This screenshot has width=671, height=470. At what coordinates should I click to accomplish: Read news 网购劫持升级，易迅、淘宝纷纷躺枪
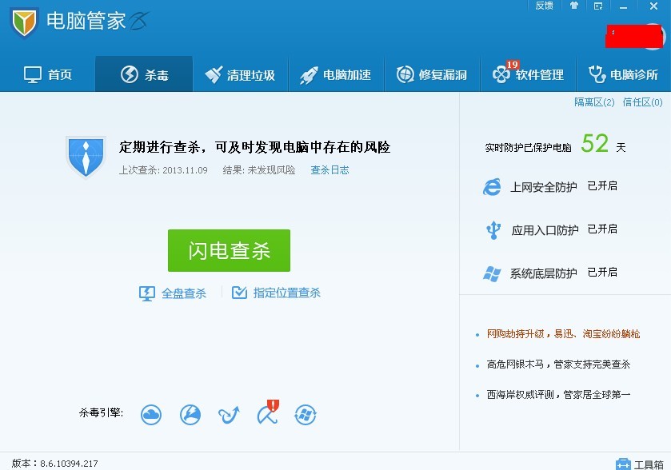click(563, 334)
